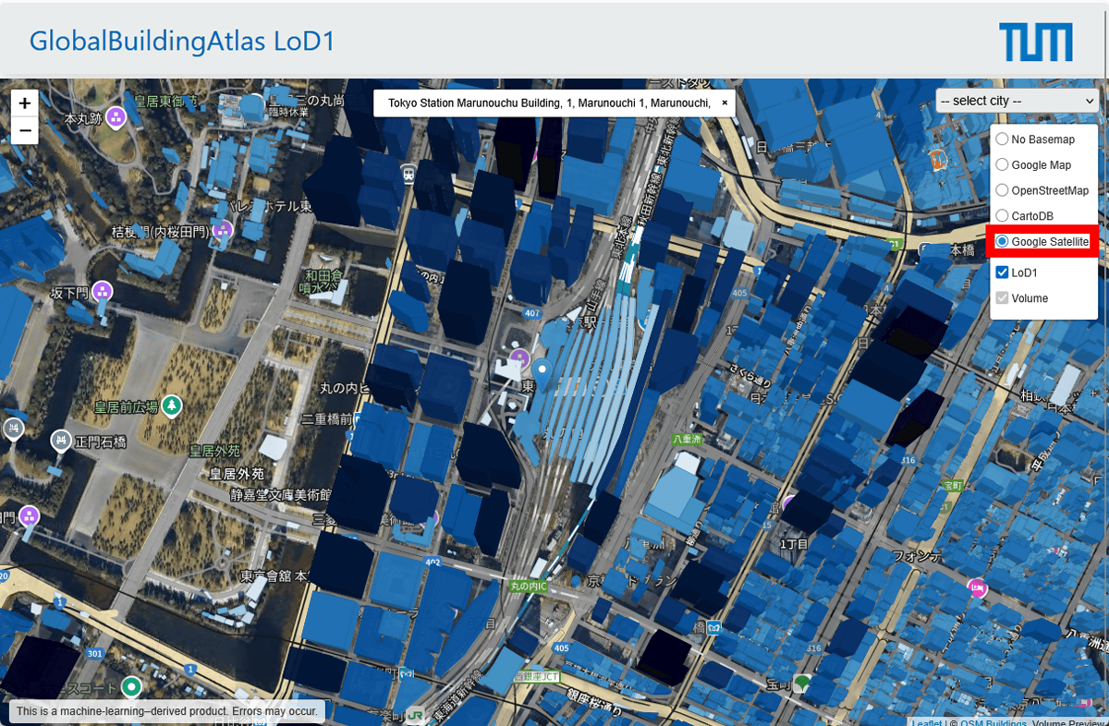The height and width of the screenshot is (726, 1109).
Task: Click the purple marker beside 坂下門
Action: coord(103,292)
